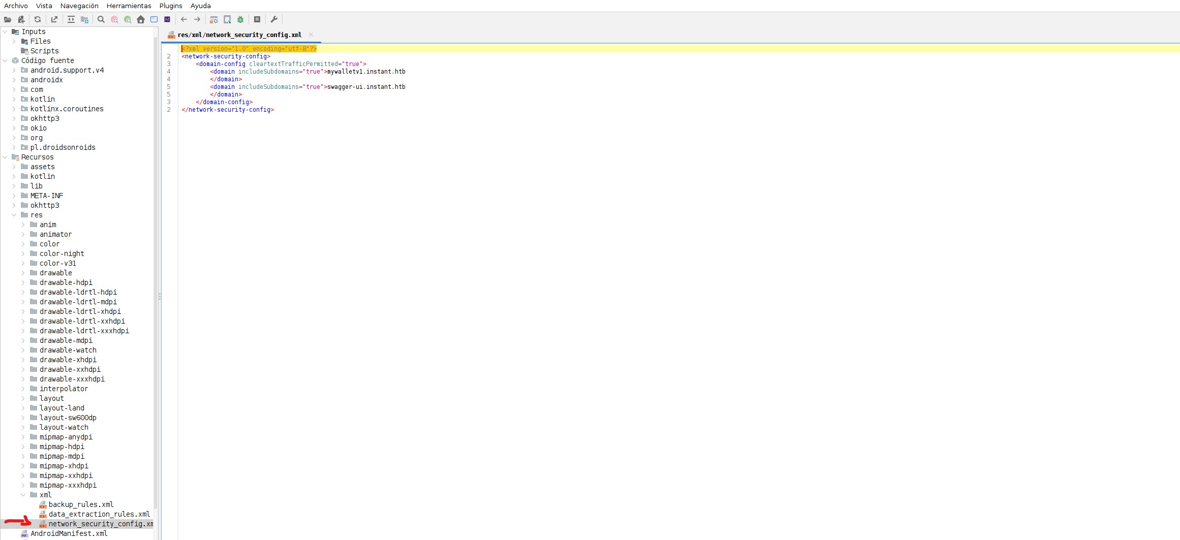
Task: Open text search with the magnifier icon
Action: pyautogui.click(x=101, y=20)
